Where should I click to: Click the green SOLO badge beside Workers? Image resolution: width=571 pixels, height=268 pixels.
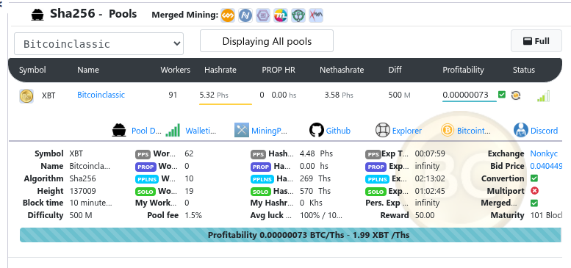pyautogui.click(x=146, y=192)
